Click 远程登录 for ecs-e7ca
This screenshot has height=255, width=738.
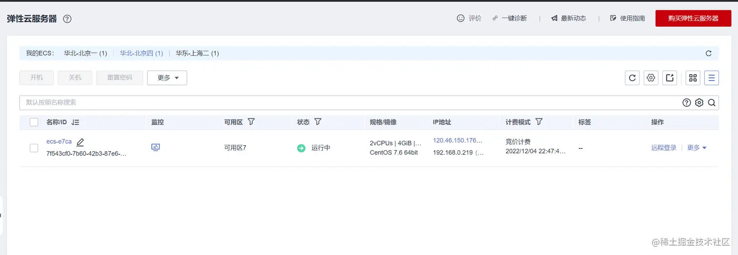pyautogui.click(x=664, y=148)
